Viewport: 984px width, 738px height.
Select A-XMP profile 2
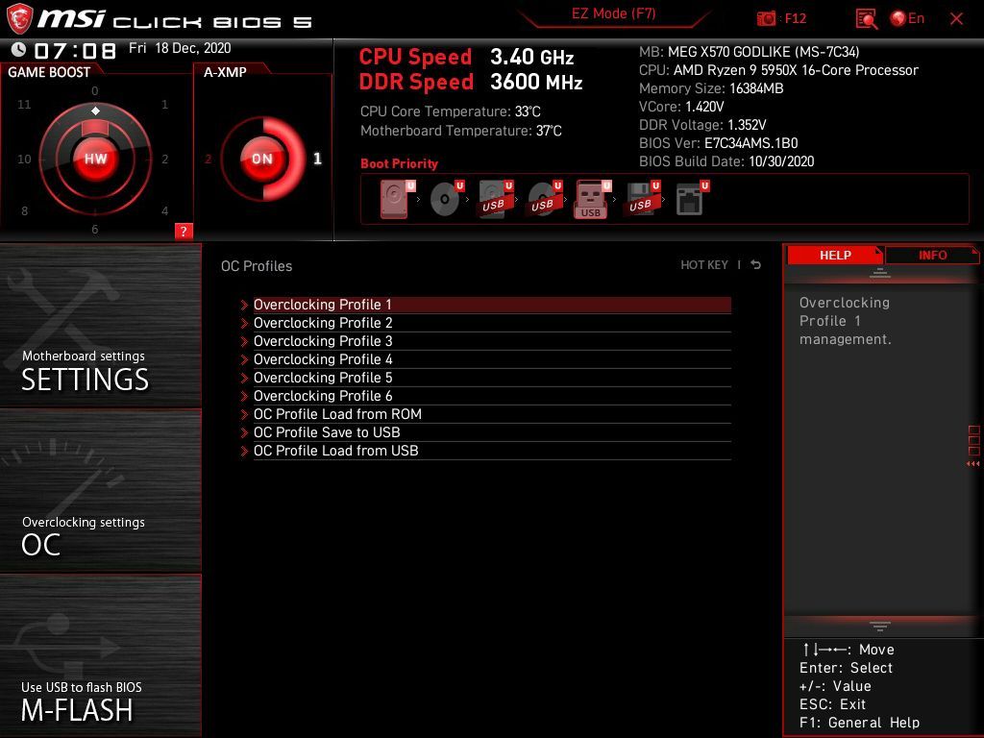click(208, 160)
